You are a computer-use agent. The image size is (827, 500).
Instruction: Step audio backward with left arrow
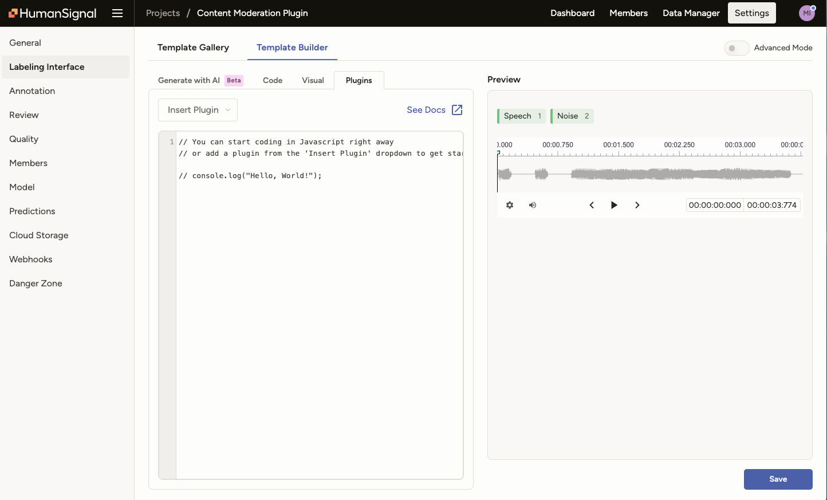pos(592,205)
